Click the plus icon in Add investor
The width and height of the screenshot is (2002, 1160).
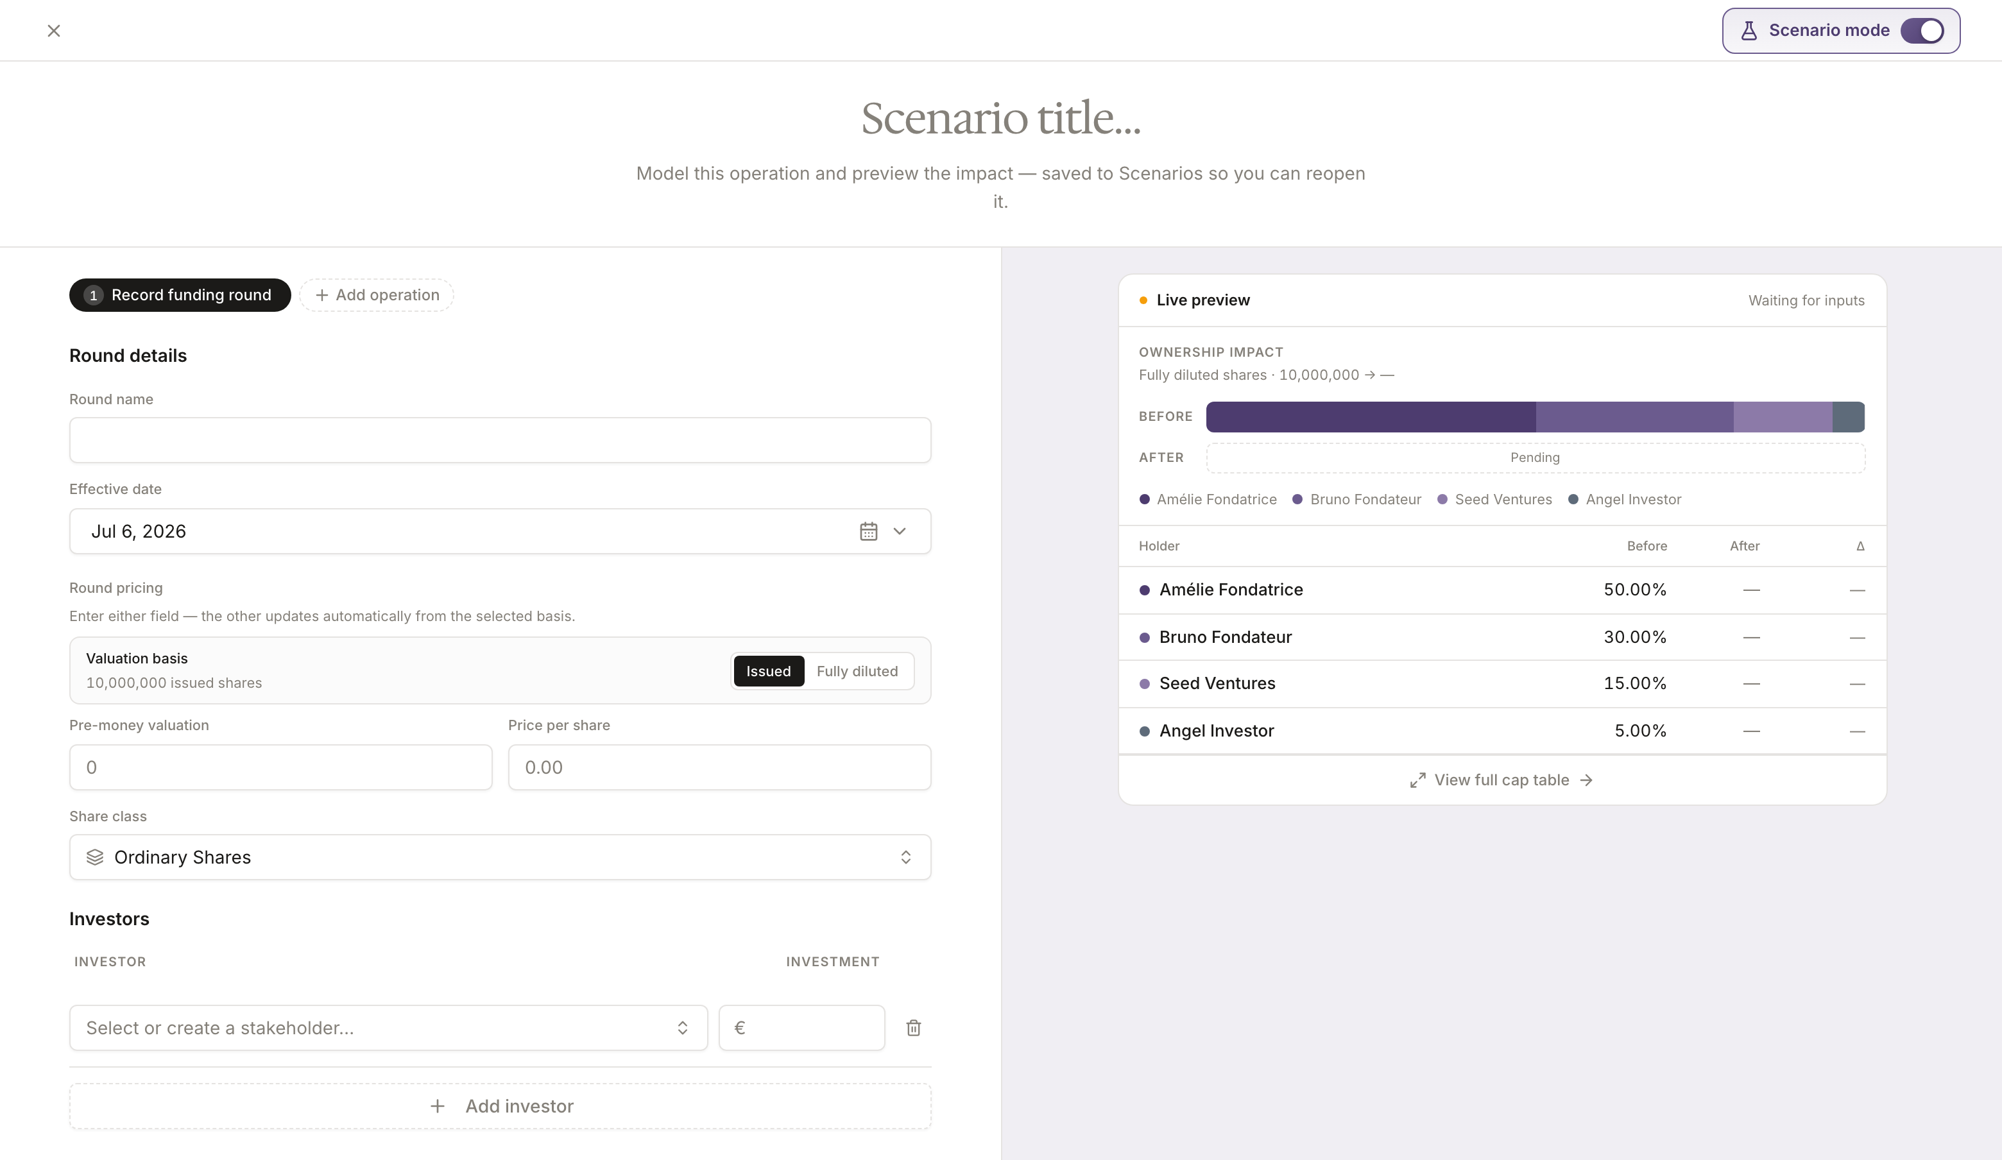tap(438, 1107)
